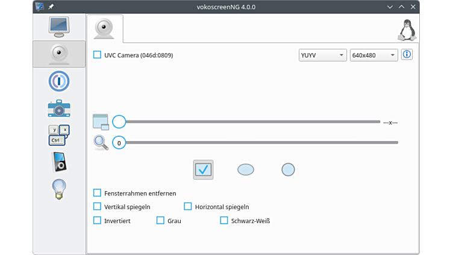Open the screen recording section in sidebar

(59, 27)
